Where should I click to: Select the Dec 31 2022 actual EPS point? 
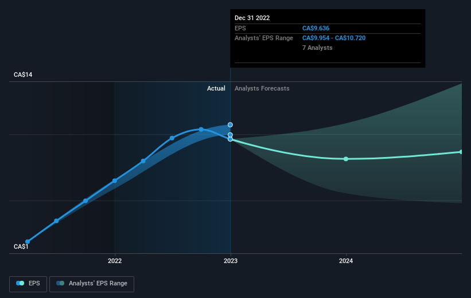tap(230, 139)
